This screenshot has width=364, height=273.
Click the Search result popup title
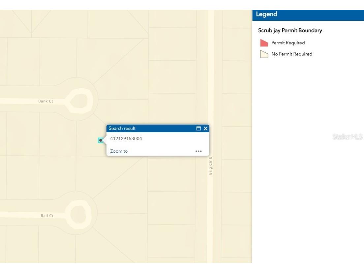(x=122, y=129)
